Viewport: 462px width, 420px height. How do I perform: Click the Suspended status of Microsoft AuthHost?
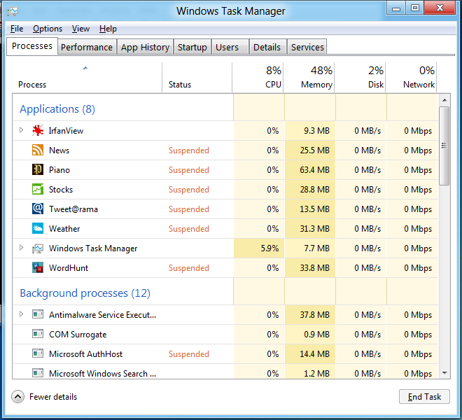189,354
